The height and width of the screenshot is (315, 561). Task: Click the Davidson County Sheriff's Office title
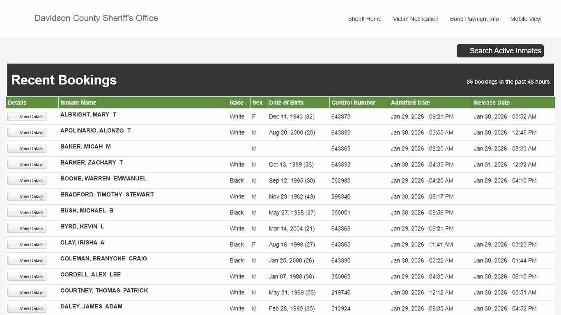click(96, 18)
